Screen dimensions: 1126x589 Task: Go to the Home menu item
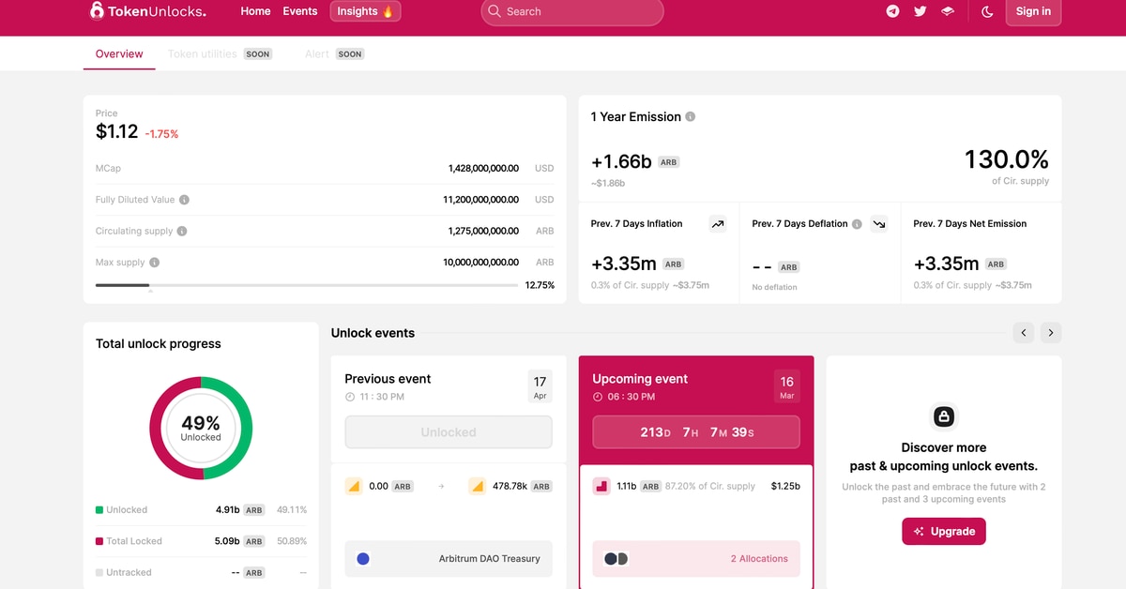point(255,11)
